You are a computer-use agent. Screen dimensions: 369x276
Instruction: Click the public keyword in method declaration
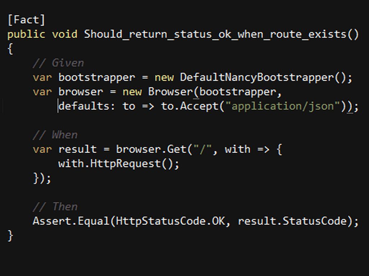tap(26, 34)
